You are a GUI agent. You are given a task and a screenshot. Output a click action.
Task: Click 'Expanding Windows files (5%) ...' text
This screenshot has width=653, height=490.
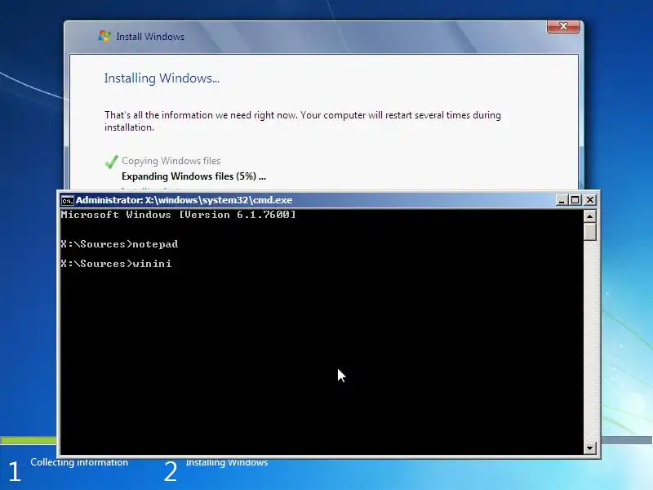pyautogui.click(x=193, y=176)
